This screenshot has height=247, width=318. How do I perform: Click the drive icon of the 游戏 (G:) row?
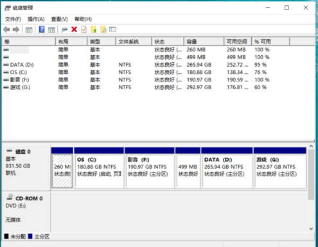point(6,87)
